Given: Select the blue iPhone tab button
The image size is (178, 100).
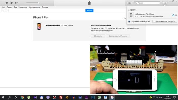Looking at the screenshot, I should (x=90, y=11).
